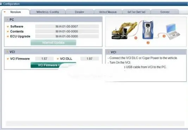
Task: Click the Software label
Action: click(17, 27)
